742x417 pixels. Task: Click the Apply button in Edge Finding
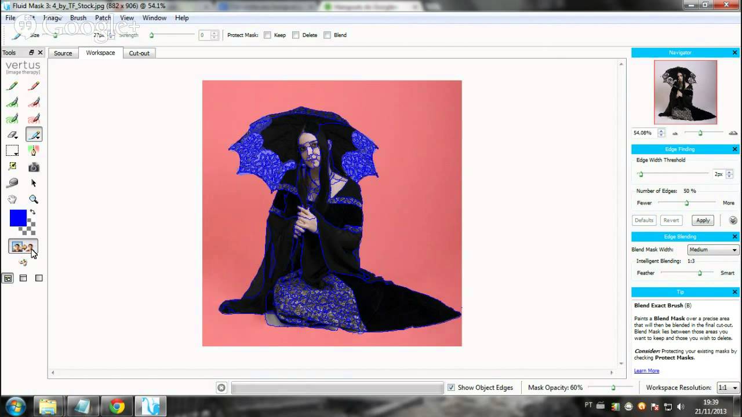tap(703, 220)
